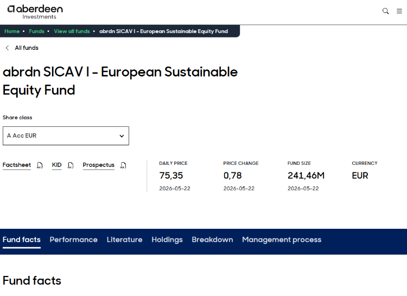Click the DAILY PRICE label
The image size is (407, 296).
pyautogui.click(x=174, y=163)
